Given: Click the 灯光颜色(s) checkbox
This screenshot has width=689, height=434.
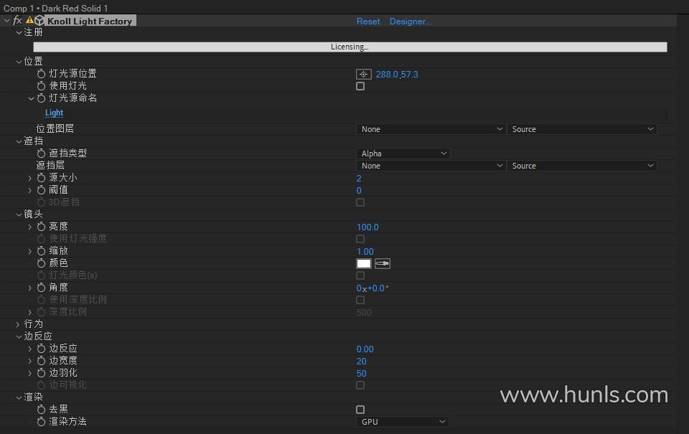Looking at the screenshot, I should [x=360, y=275].
